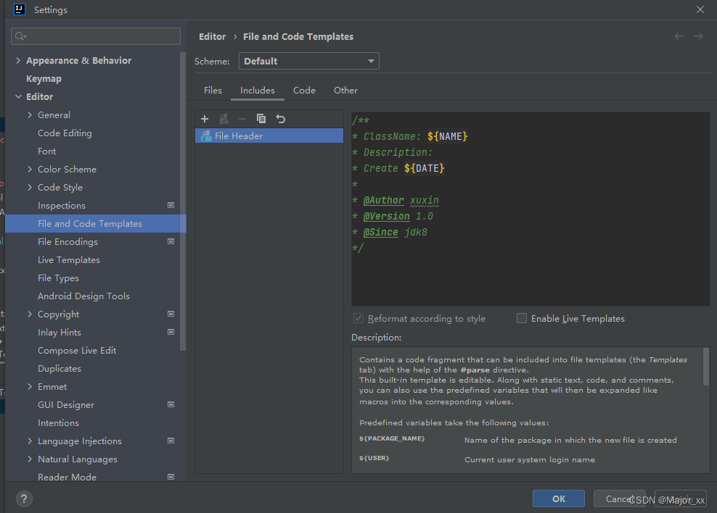Screen dimensions: 717x513
Task: Open the Keymap settings
Action: click(x=44, y=78)
